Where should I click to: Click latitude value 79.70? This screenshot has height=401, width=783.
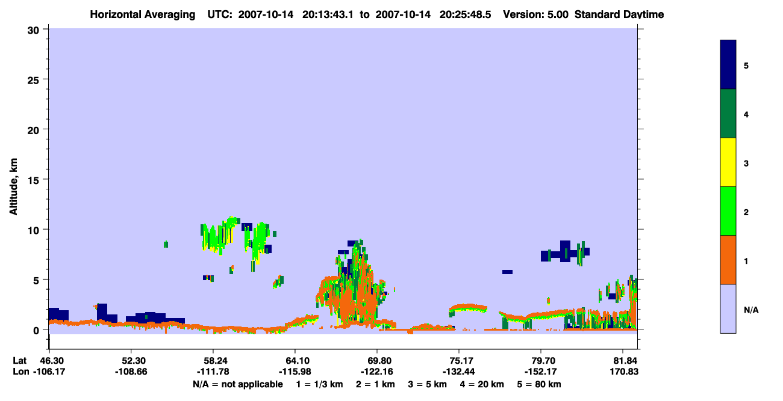[541, 361]
